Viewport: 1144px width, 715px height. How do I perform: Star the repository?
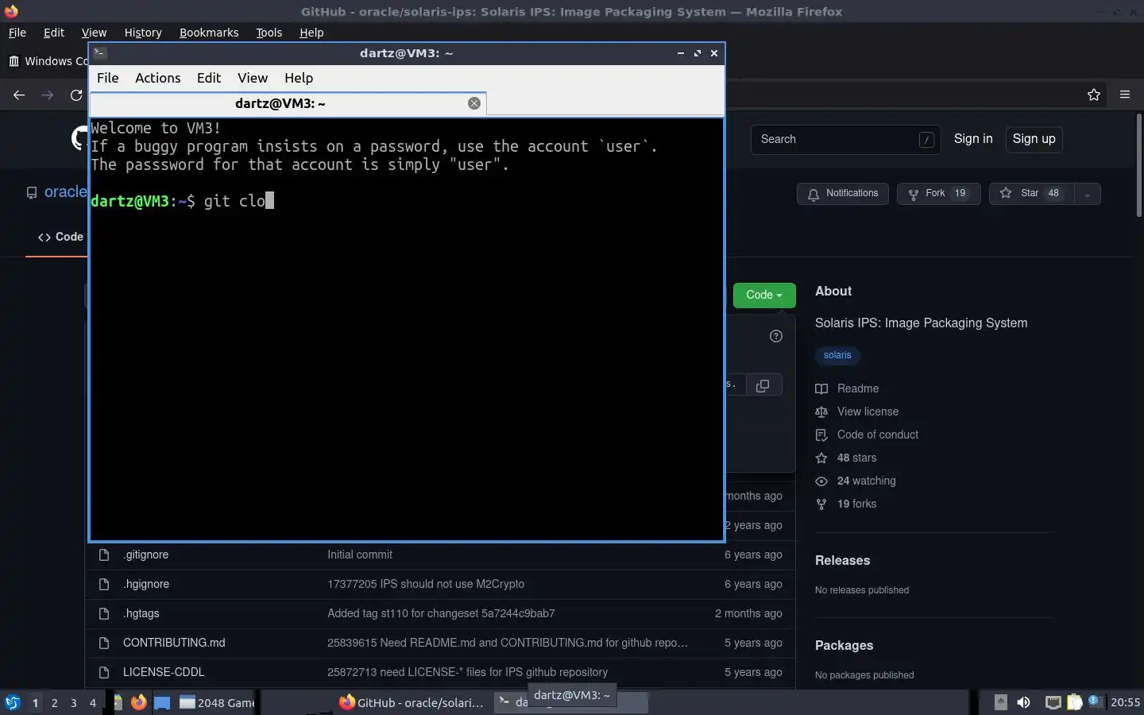(1031, 194)
